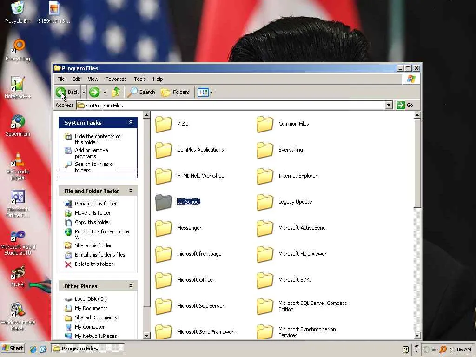Go up one folder level
Viewport: 476px width, 357px height.
click(116, 92)
